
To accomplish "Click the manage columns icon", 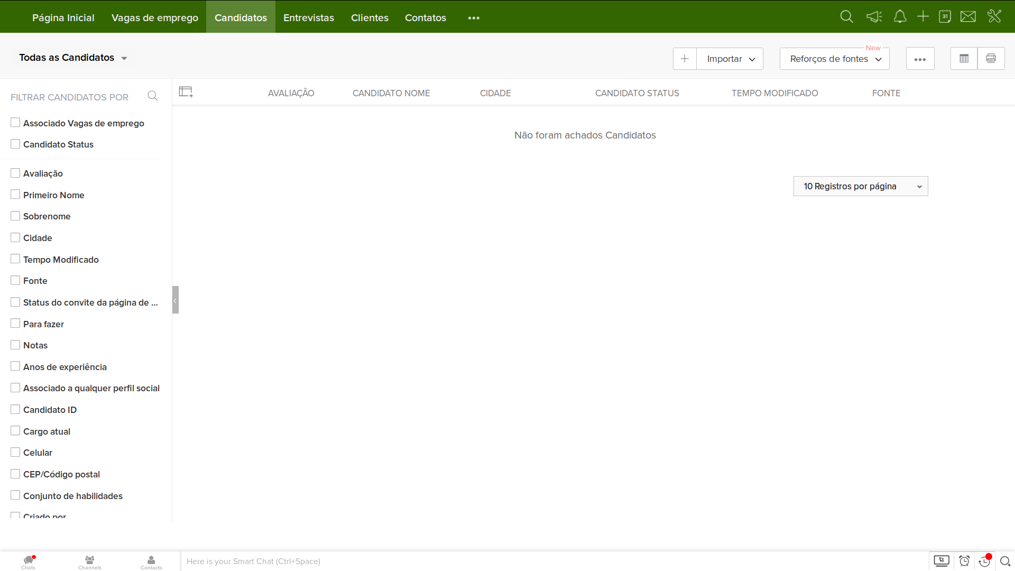I will click(186, 93).
